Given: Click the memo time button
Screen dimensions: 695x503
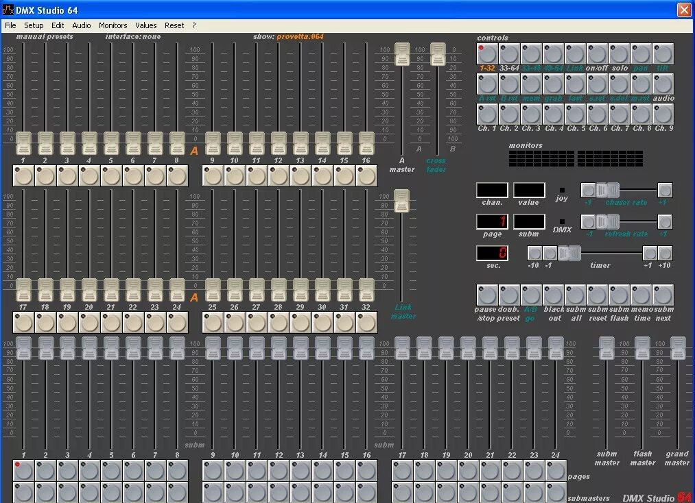Looking at the screenshot, I should [641, 295].
